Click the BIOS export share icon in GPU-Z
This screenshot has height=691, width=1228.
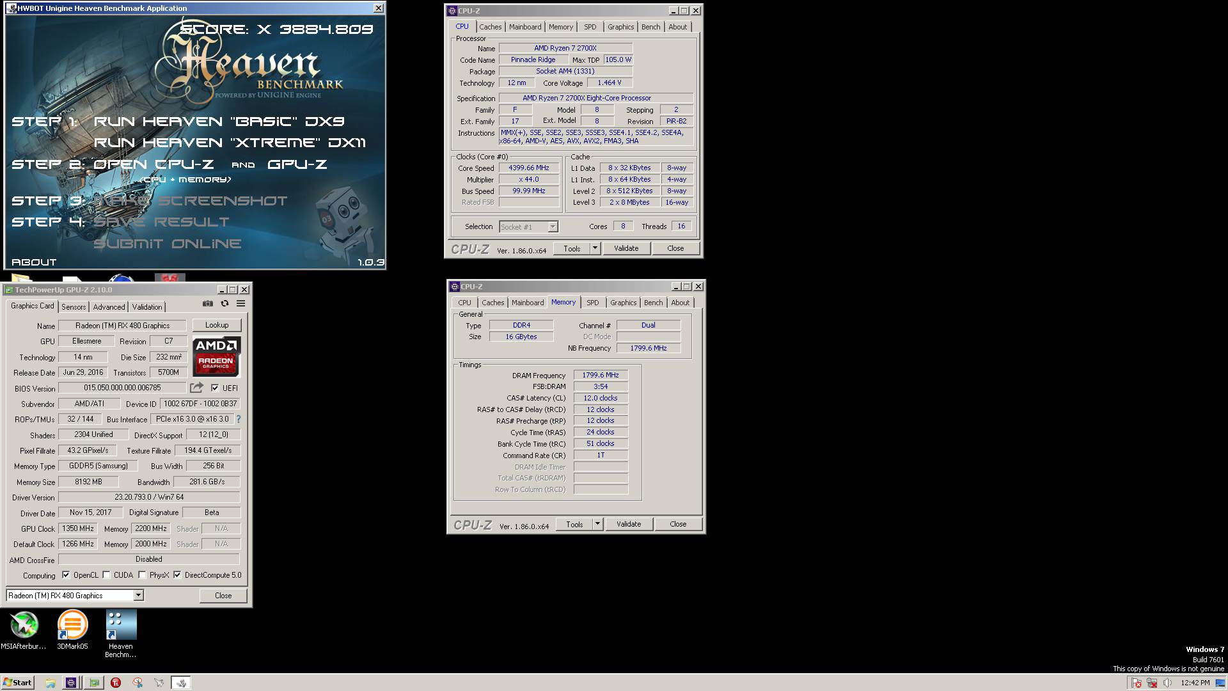click(x=196, y=388)
